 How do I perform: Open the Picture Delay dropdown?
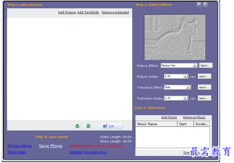pos(185,76)
